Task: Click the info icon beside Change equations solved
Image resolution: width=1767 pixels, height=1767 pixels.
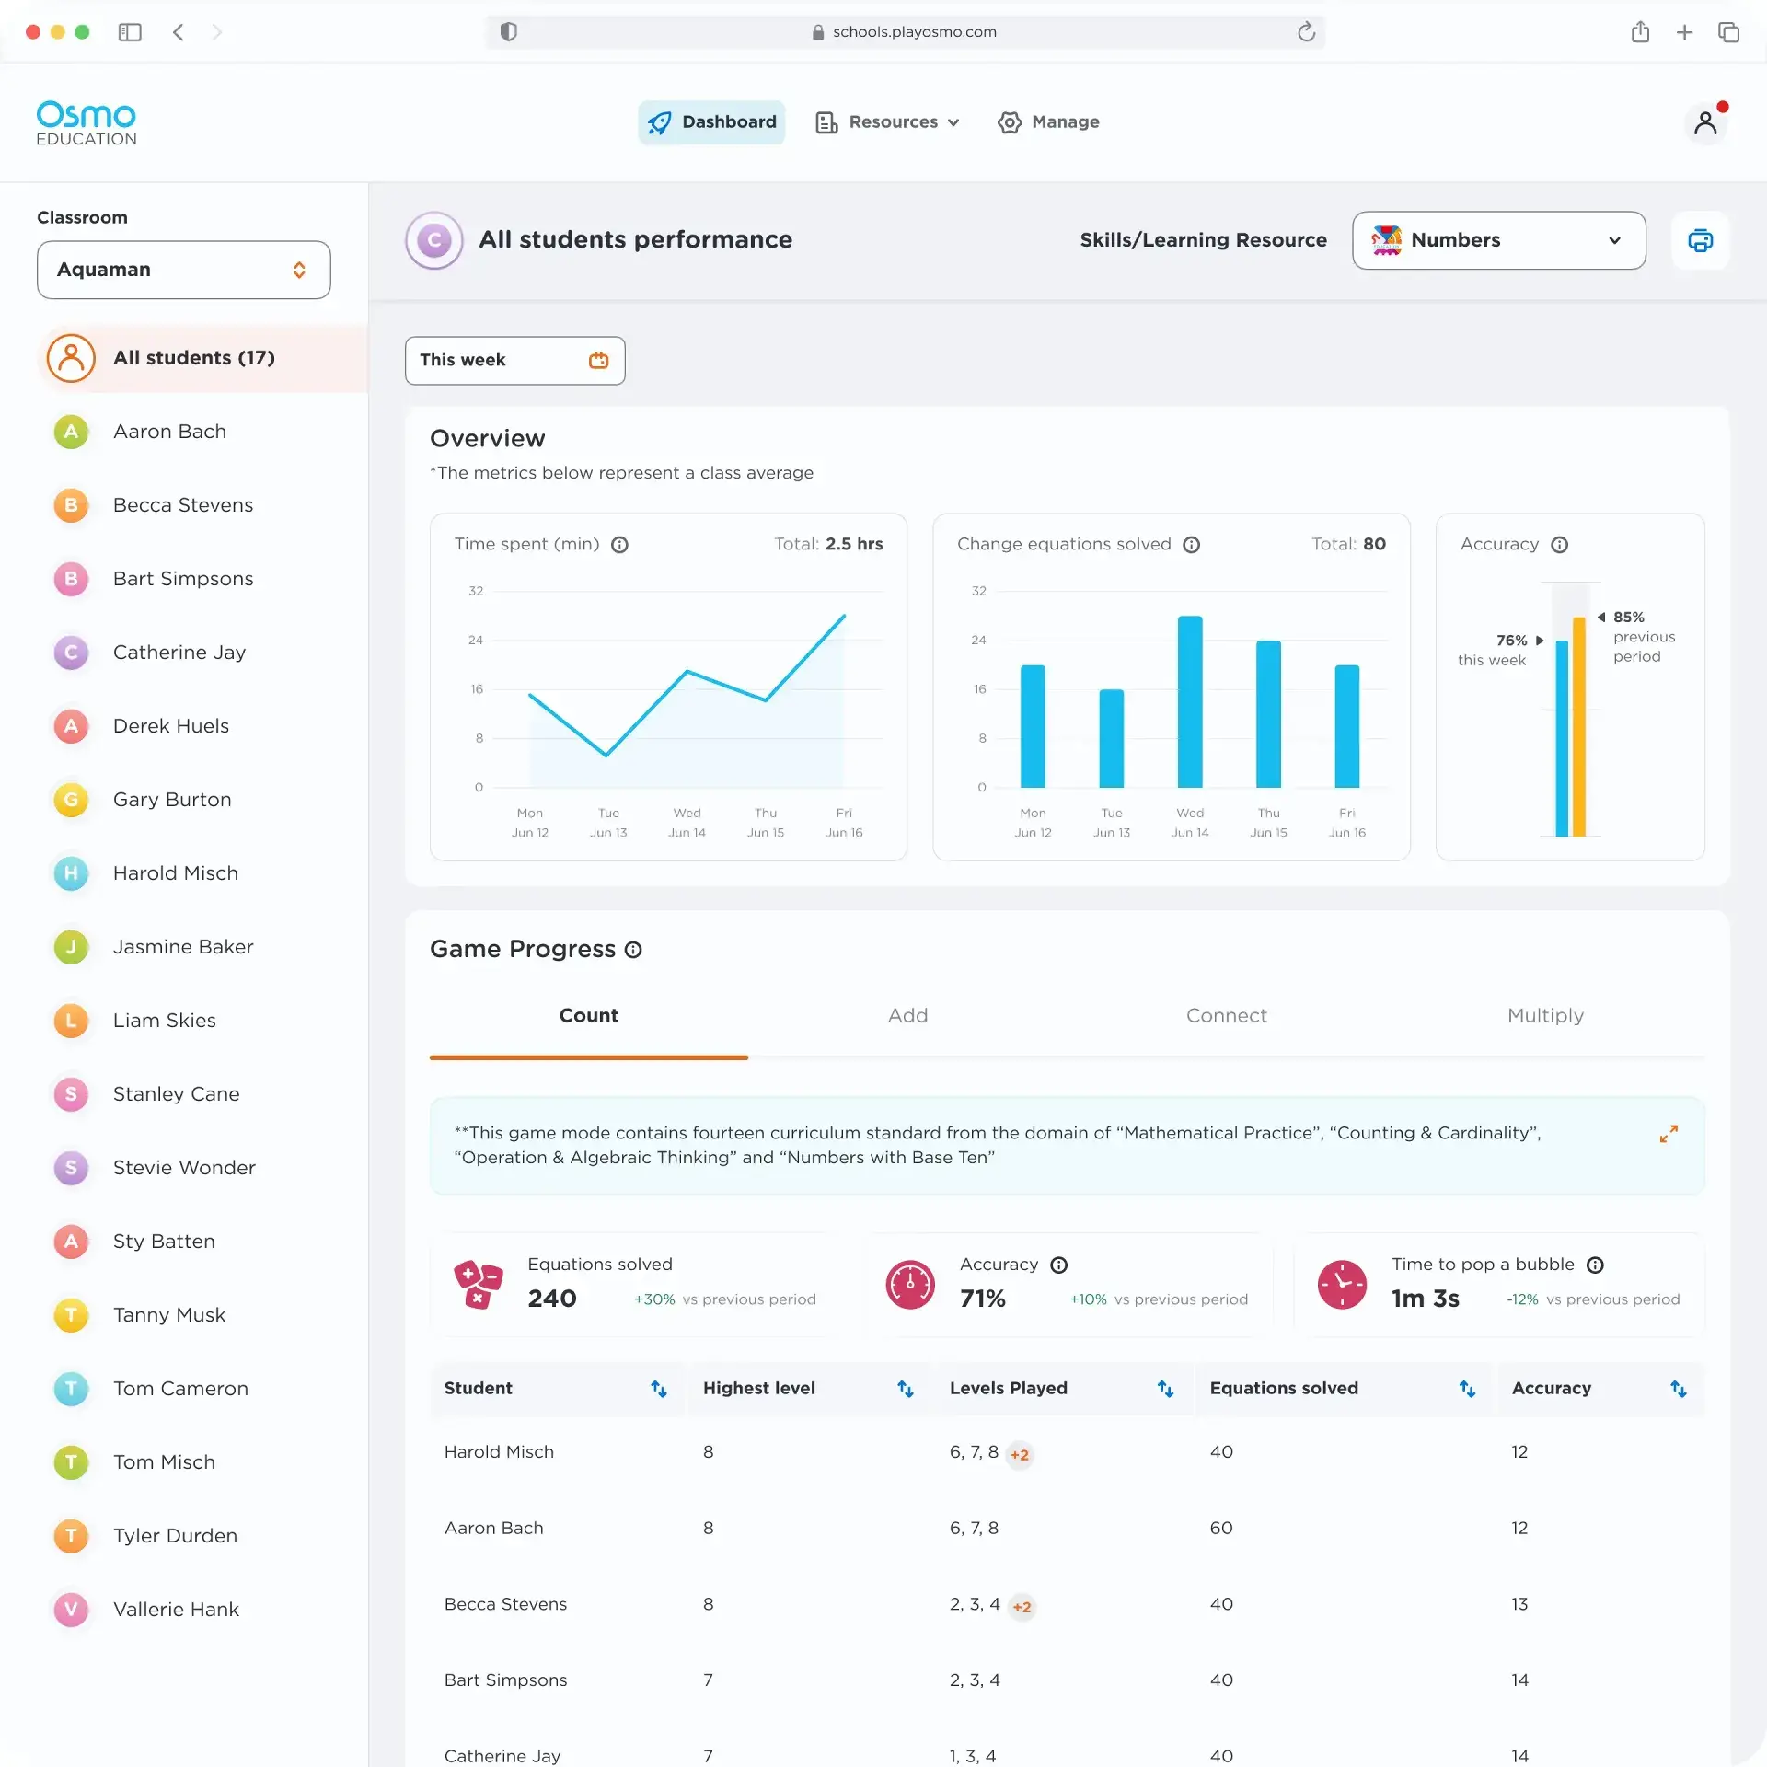Action: tap(1191, 545)
